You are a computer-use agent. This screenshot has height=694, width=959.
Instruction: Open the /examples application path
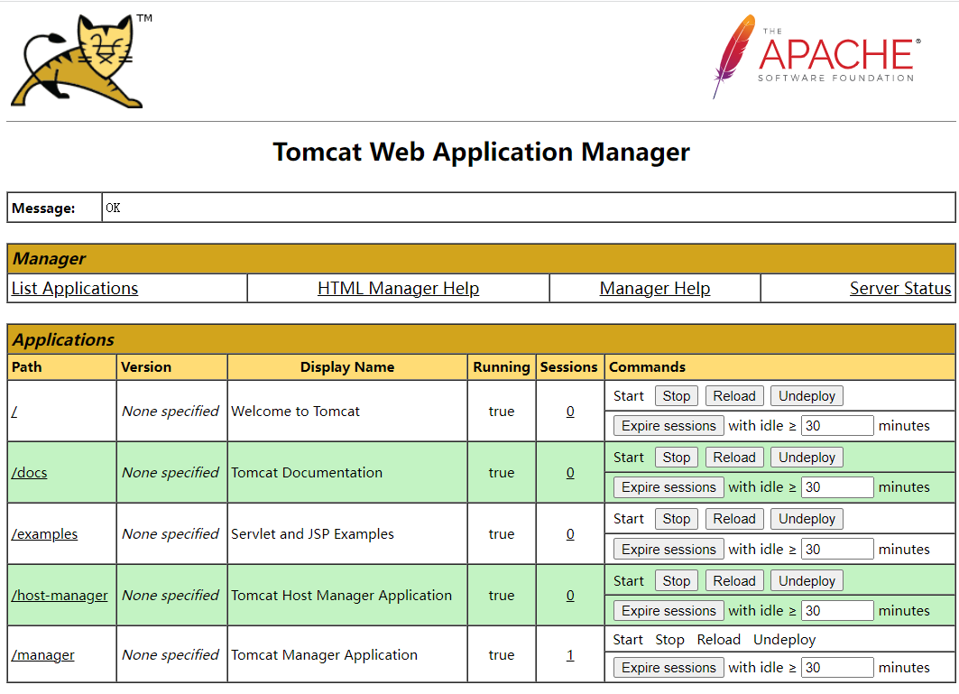pos(44,533)
